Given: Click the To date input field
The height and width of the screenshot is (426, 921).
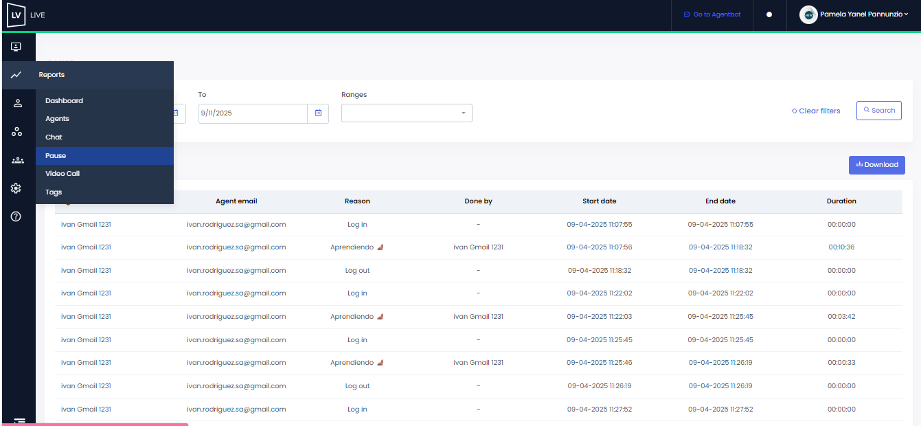Looking at the screenshot, I should [x=252, y=113].
